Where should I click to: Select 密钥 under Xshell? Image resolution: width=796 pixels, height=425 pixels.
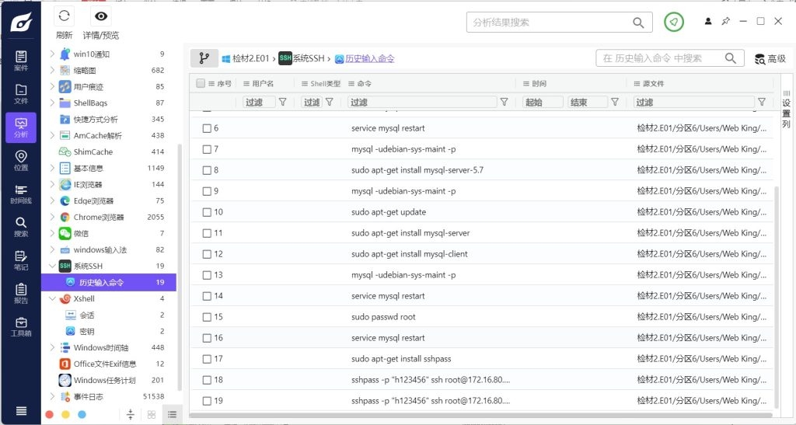pyautogui.click(x=87, y=332)
